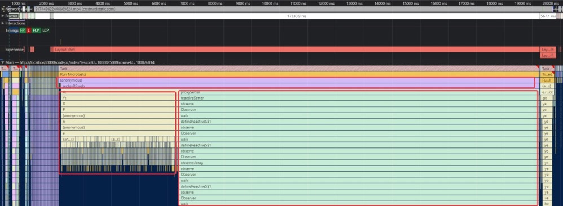563x206 pixels.
Task: Select the 17330.9 ms frame
Action: pos(296,16)
